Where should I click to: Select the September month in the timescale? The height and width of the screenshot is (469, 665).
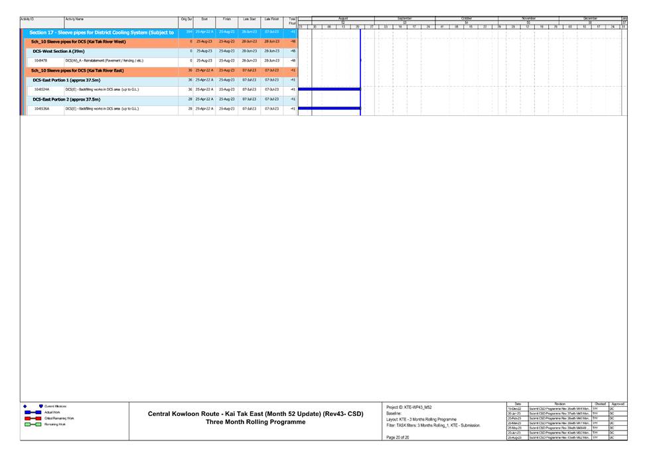coord(405,19)
